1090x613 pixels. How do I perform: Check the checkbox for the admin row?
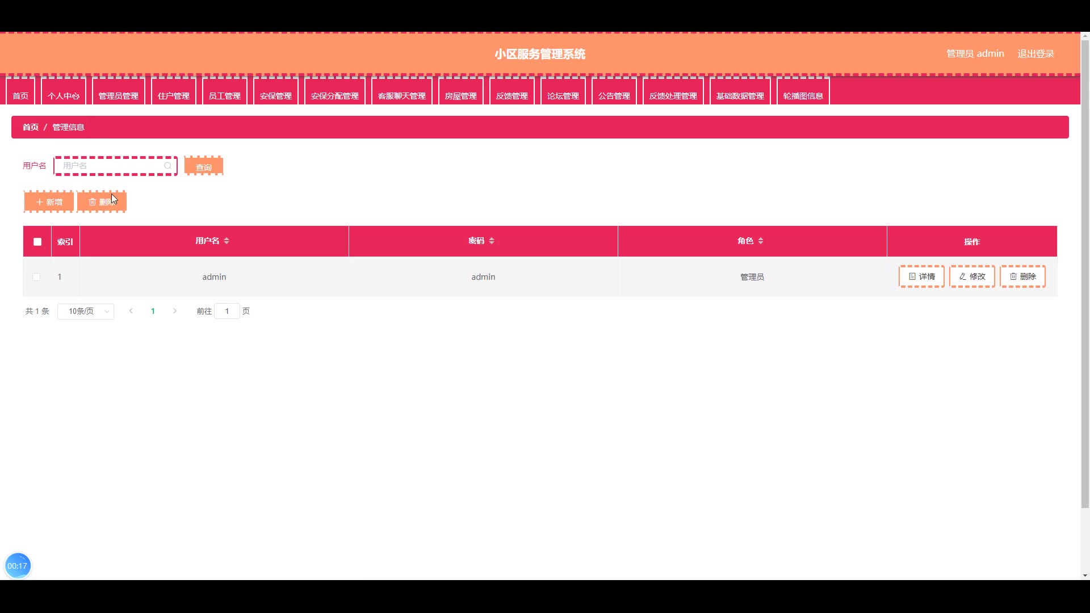click(36, 277)
